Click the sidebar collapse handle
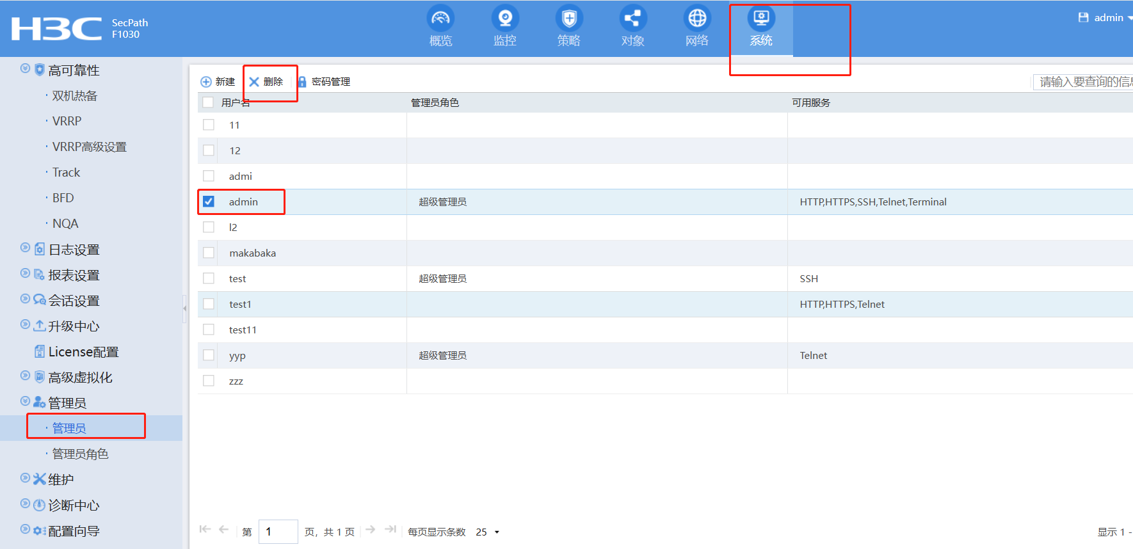The image size is (1133, 549). [185, 308]
